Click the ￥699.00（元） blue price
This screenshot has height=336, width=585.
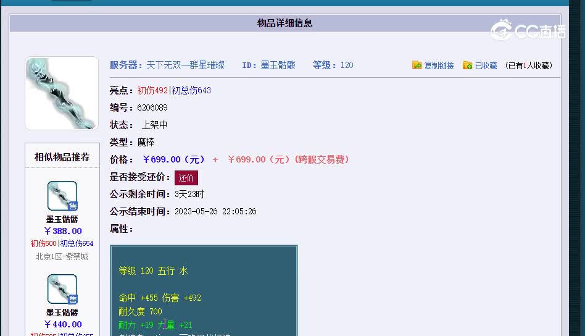(x=174, y=159)
